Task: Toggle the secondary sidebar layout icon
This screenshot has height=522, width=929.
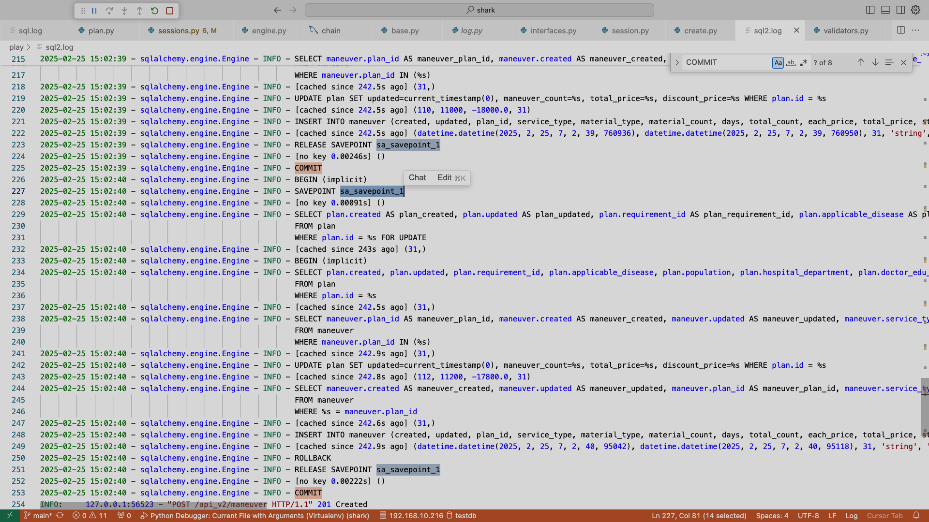Action: click(x=900, y=10)
